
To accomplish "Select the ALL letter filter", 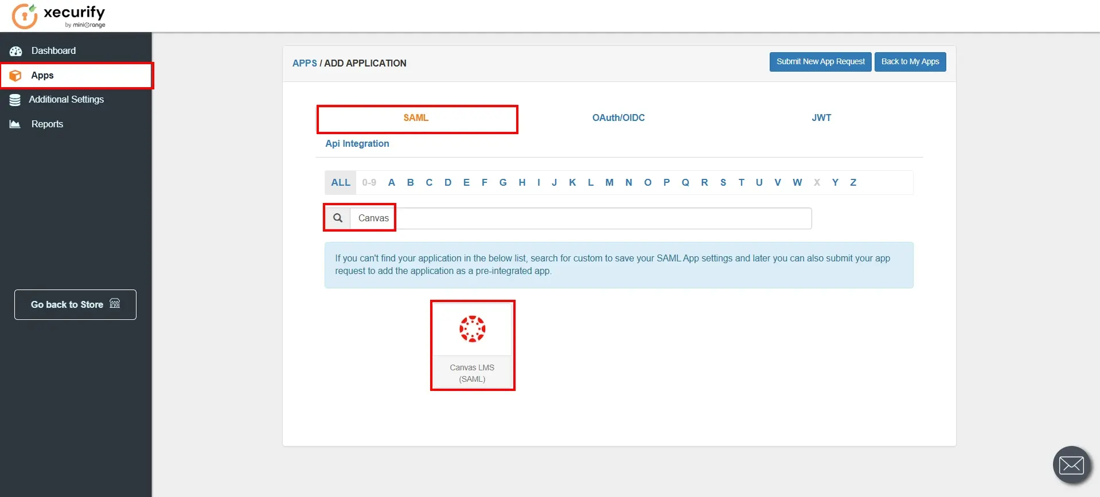I will (x=341, y=182).
